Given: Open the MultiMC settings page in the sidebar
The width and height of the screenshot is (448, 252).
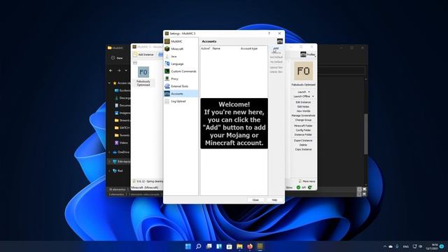Looking at the screenshot, I should 181,41.
